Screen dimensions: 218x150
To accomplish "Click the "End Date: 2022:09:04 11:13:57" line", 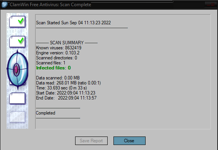I will pyautogui.click(x=66, y=98).
